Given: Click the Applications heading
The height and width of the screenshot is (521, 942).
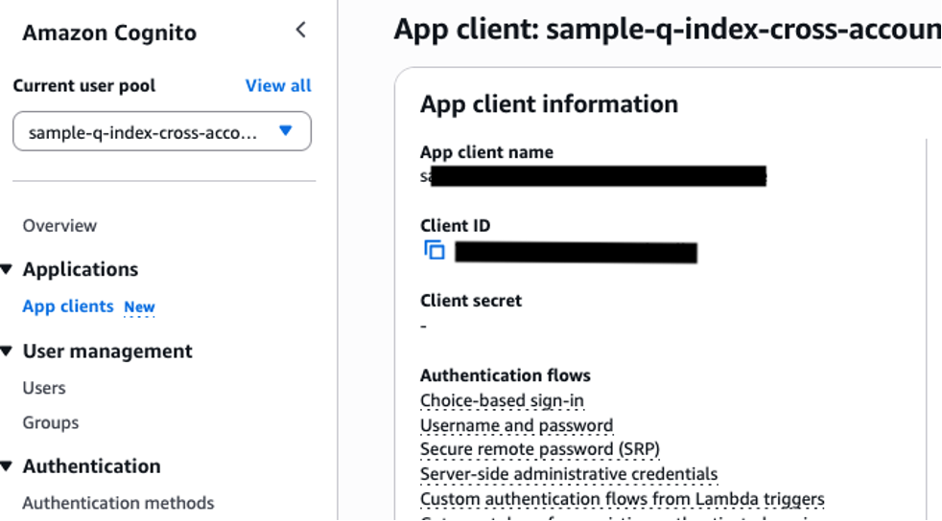Looking at the screenshot, I should (81, 270).
